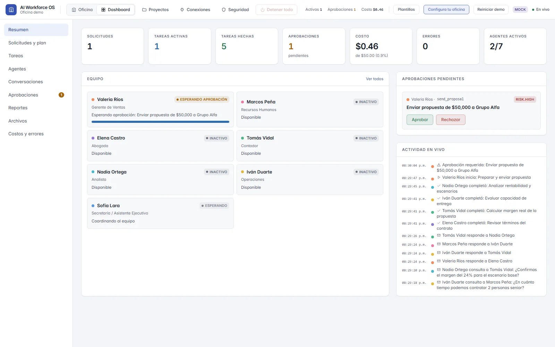This screenshot has width=555, height=347.
Task: Click the envelope icon on Nadia Ortega consulta entry
Action: tap(439, 270)
